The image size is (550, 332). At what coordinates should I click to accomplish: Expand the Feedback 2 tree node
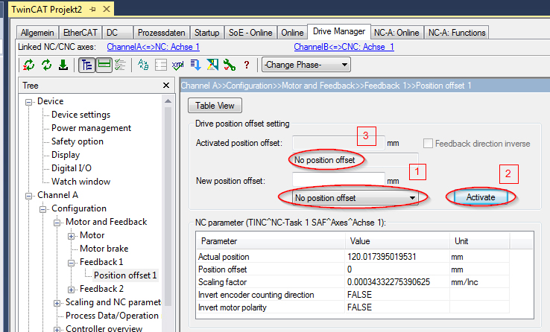click(x=71, y=290)
